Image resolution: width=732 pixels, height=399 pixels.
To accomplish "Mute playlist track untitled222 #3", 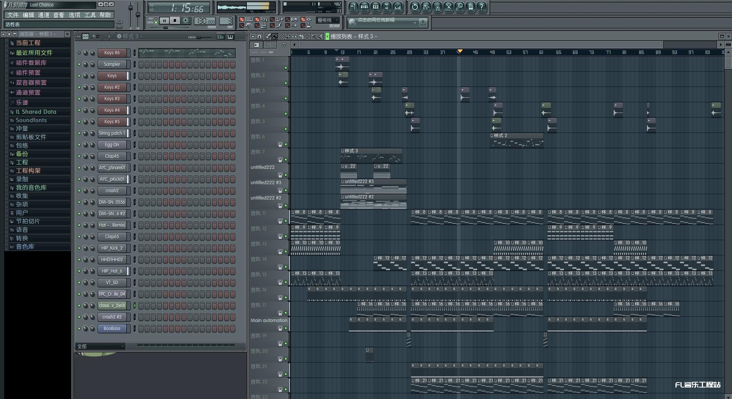I will [285, 190].
